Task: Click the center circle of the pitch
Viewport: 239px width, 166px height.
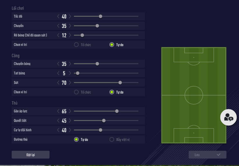Action: coord(194,95)
